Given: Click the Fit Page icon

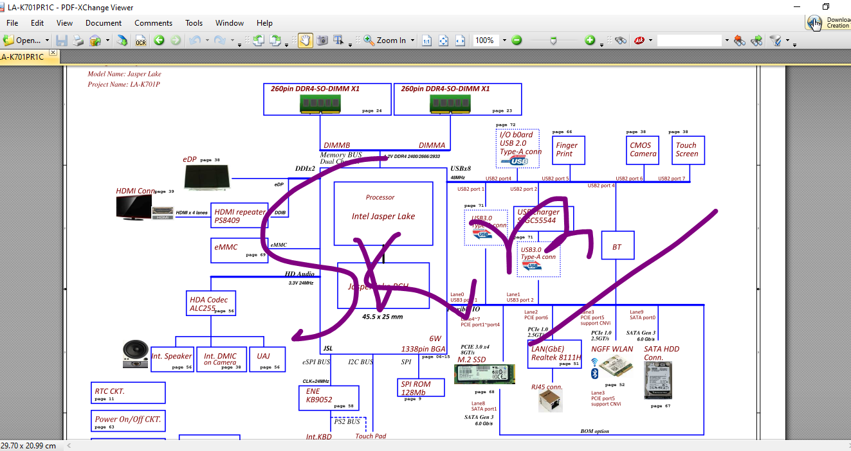Looking at the screenshot, I should [443, 40].
